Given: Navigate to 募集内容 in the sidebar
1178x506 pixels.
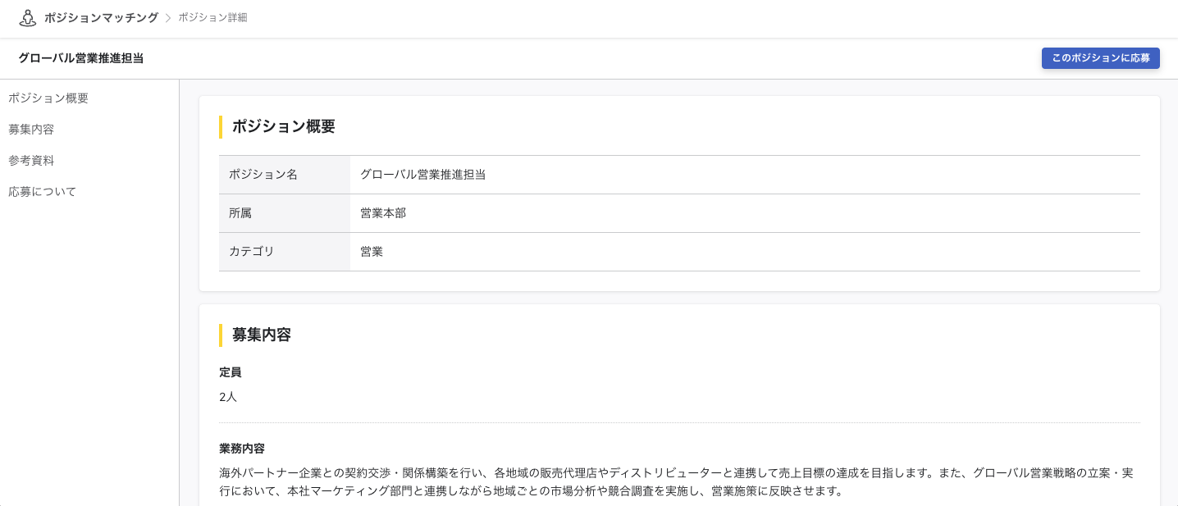Looking at the screenshot, I should 31,129.
